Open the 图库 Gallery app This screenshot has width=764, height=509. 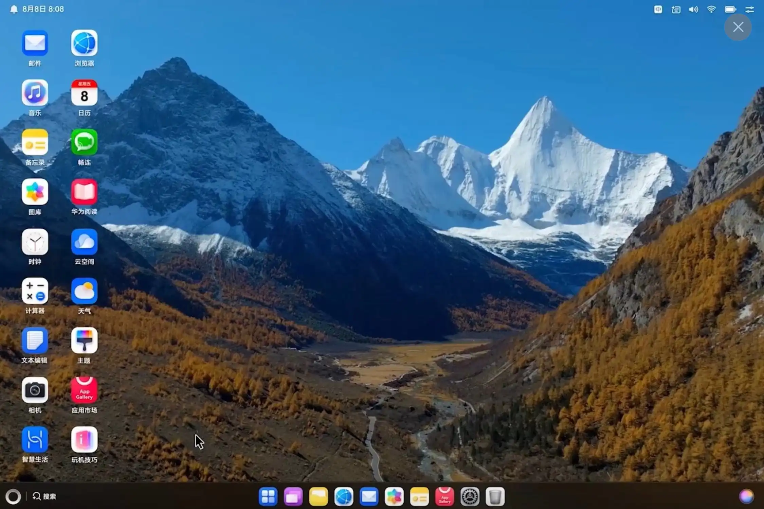[x=35, y=192]
